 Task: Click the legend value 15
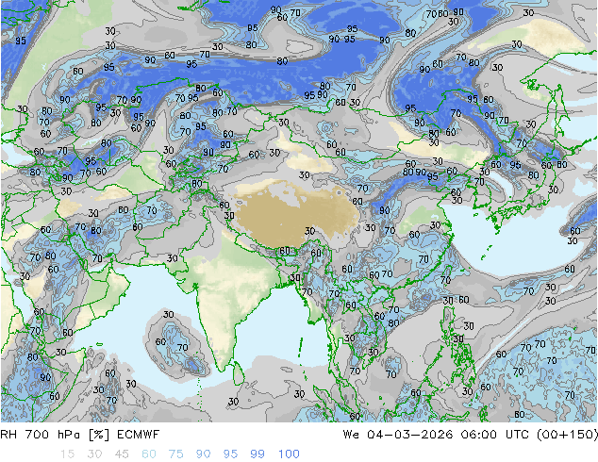coord(67,454)
